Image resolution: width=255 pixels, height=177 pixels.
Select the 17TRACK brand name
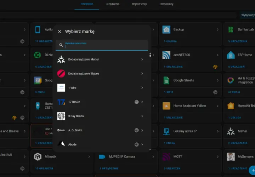click(x=74, y=102)
